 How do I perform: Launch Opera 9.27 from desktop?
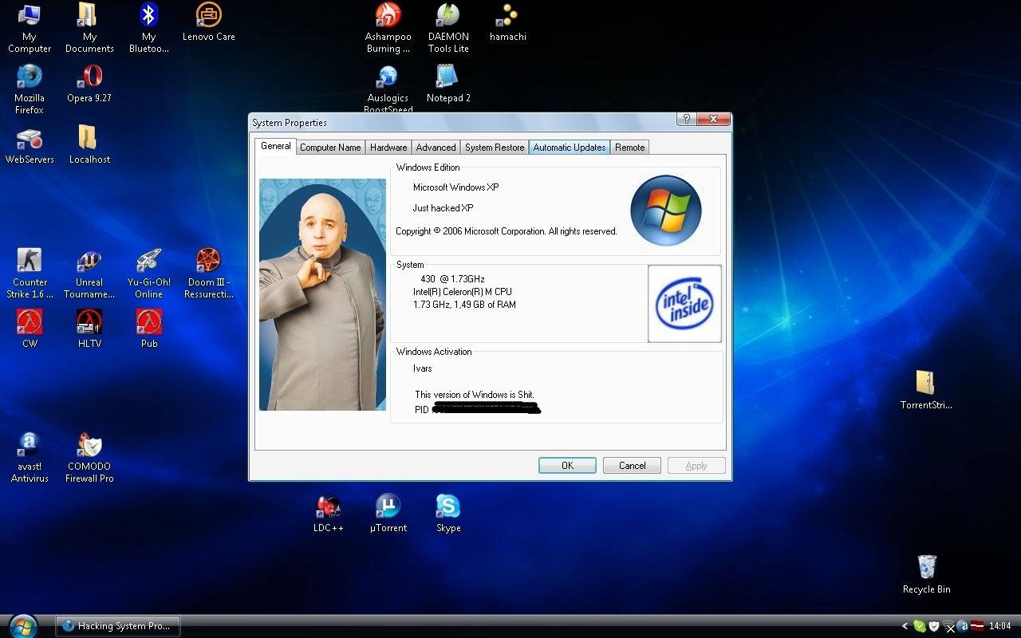coord(89,84)
